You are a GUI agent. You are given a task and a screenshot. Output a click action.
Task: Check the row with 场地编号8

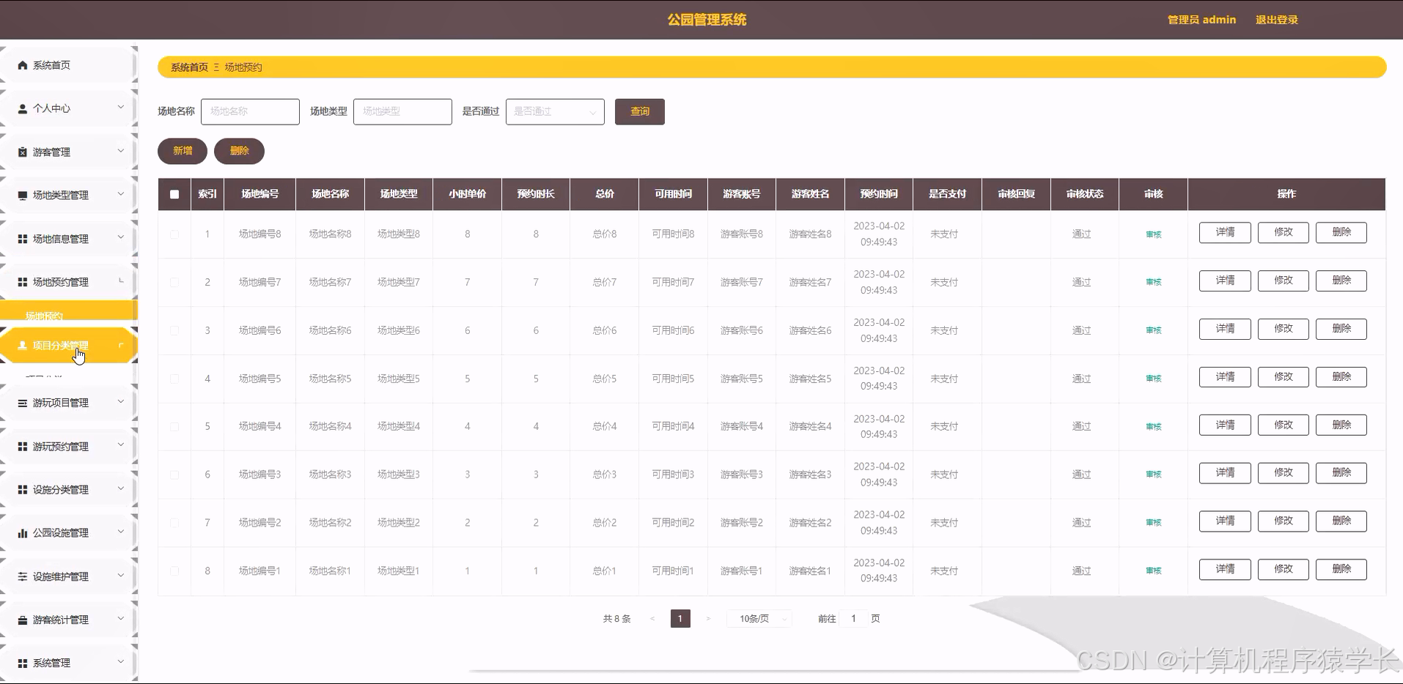(174, 234)
